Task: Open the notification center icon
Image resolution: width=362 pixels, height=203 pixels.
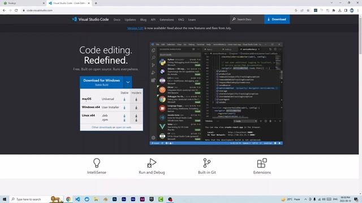Action: coord(356,199)
